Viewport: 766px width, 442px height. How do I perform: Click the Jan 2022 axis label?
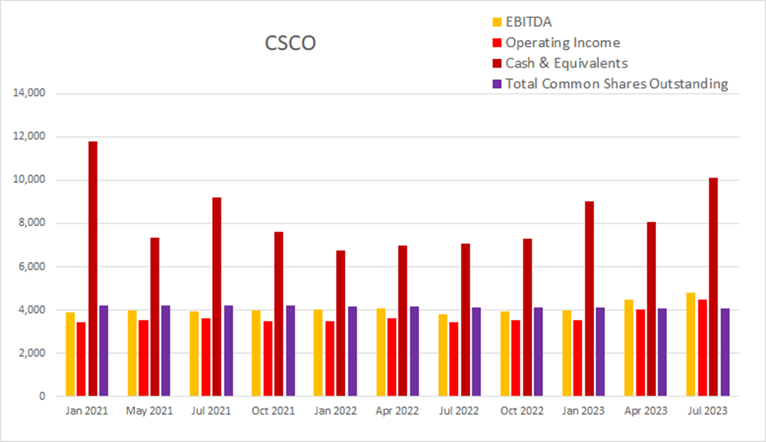(335, 411)
